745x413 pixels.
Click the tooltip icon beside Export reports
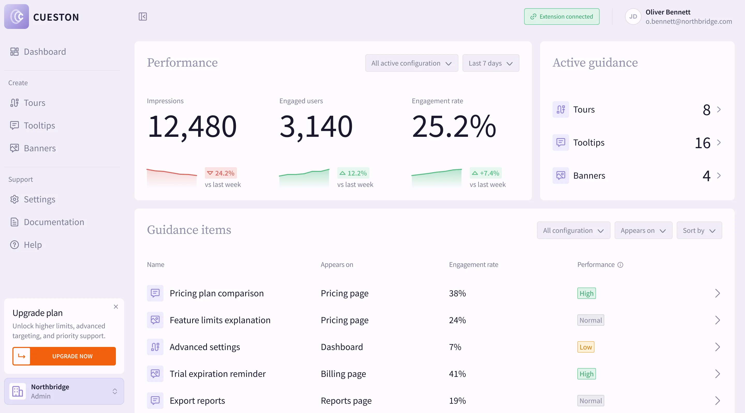155,401
